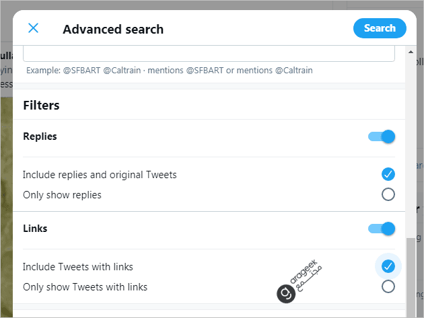Select the radio circle for including replies and original Tweets
This screenshot has width=424, height=318.
(388, 174)
